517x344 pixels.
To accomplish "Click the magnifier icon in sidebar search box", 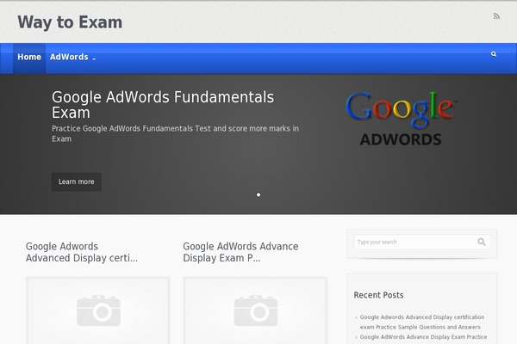I will click(x=482, y=242).
